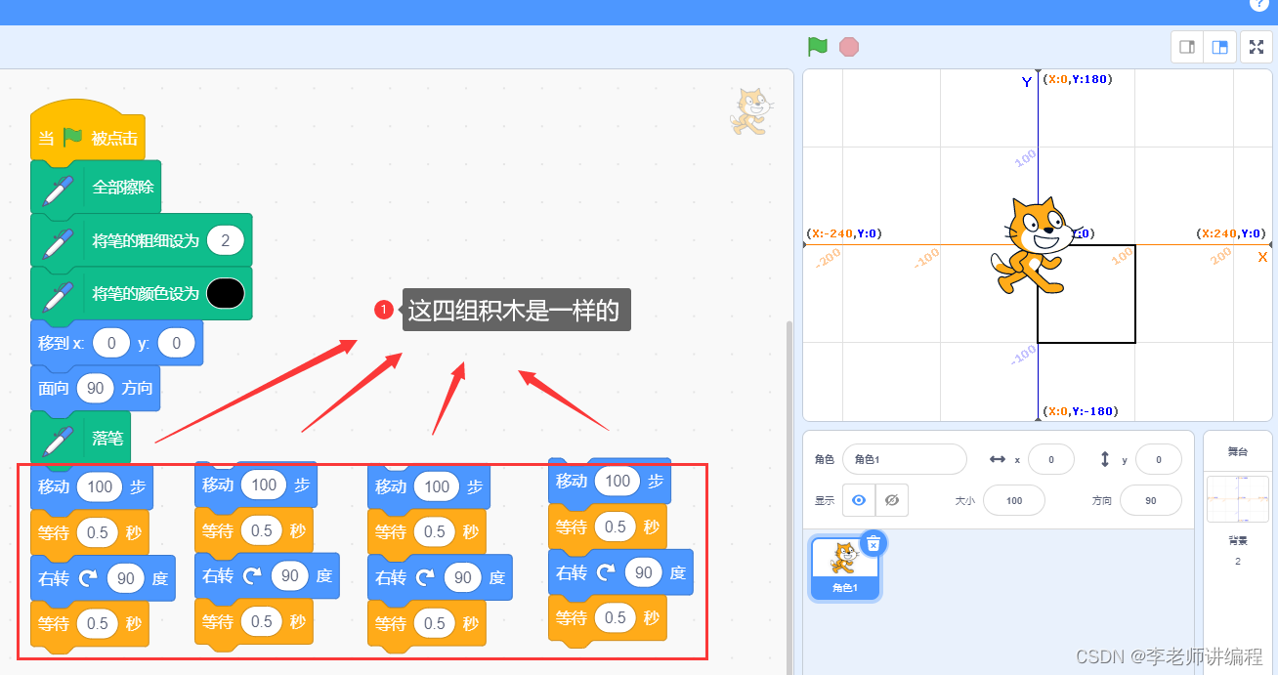
Task: Click the x value in 移到 block
Action: (x=111, y=343)
